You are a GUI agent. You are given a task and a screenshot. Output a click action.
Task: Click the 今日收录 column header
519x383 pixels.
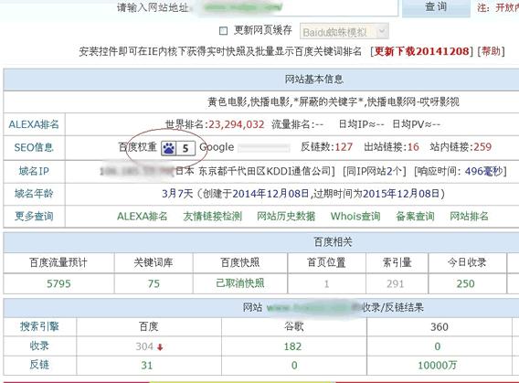[467, 262]
